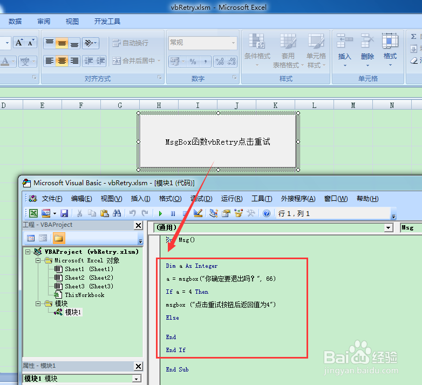Open alignment dialog launcher in 对齐方式
This screenshot has width=422, height=385.
160,78
